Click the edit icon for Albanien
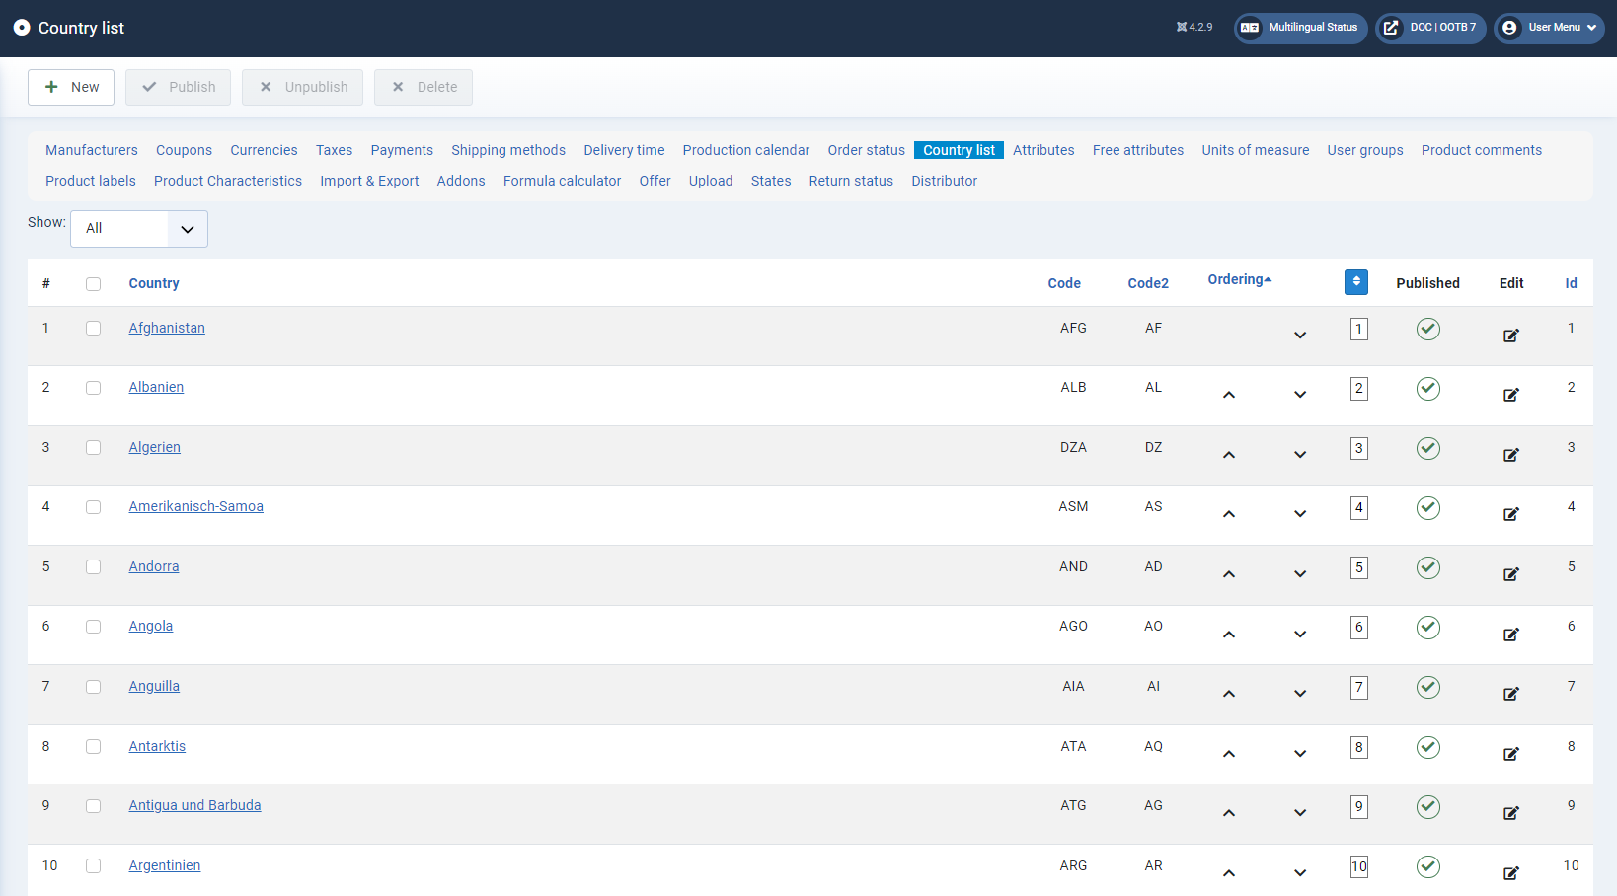 click(1510, 395)
